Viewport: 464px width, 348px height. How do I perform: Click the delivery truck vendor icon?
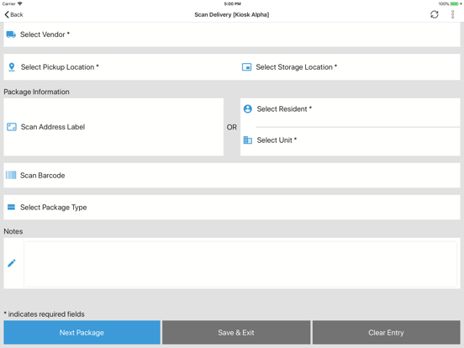[11, 34]
